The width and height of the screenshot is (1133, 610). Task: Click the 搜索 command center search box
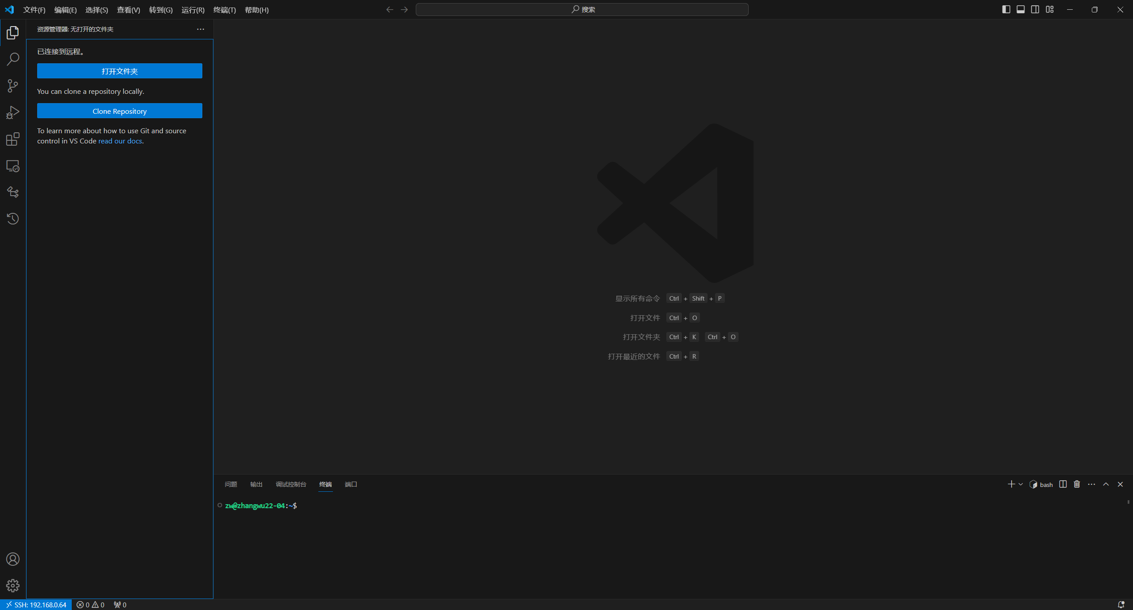pos(582,9)
